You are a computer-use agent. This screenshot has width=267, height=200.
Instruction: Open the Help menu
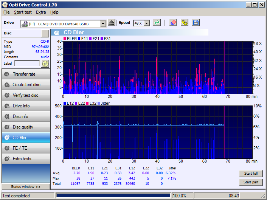click(x=54, y=12)
